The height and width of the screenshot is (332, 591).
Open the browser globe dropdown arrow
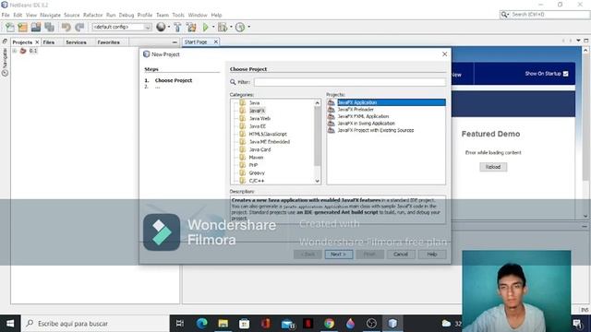[168, 27]
